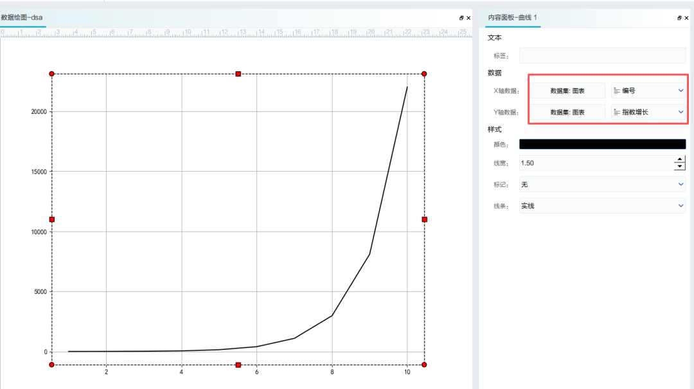Expand the 线条 line style dropdown

(x=602, y=206)
